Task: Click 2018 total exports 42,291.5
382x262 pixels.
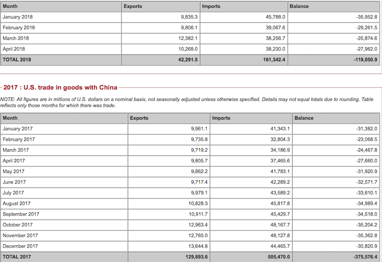Action: (x=188, y=60)
